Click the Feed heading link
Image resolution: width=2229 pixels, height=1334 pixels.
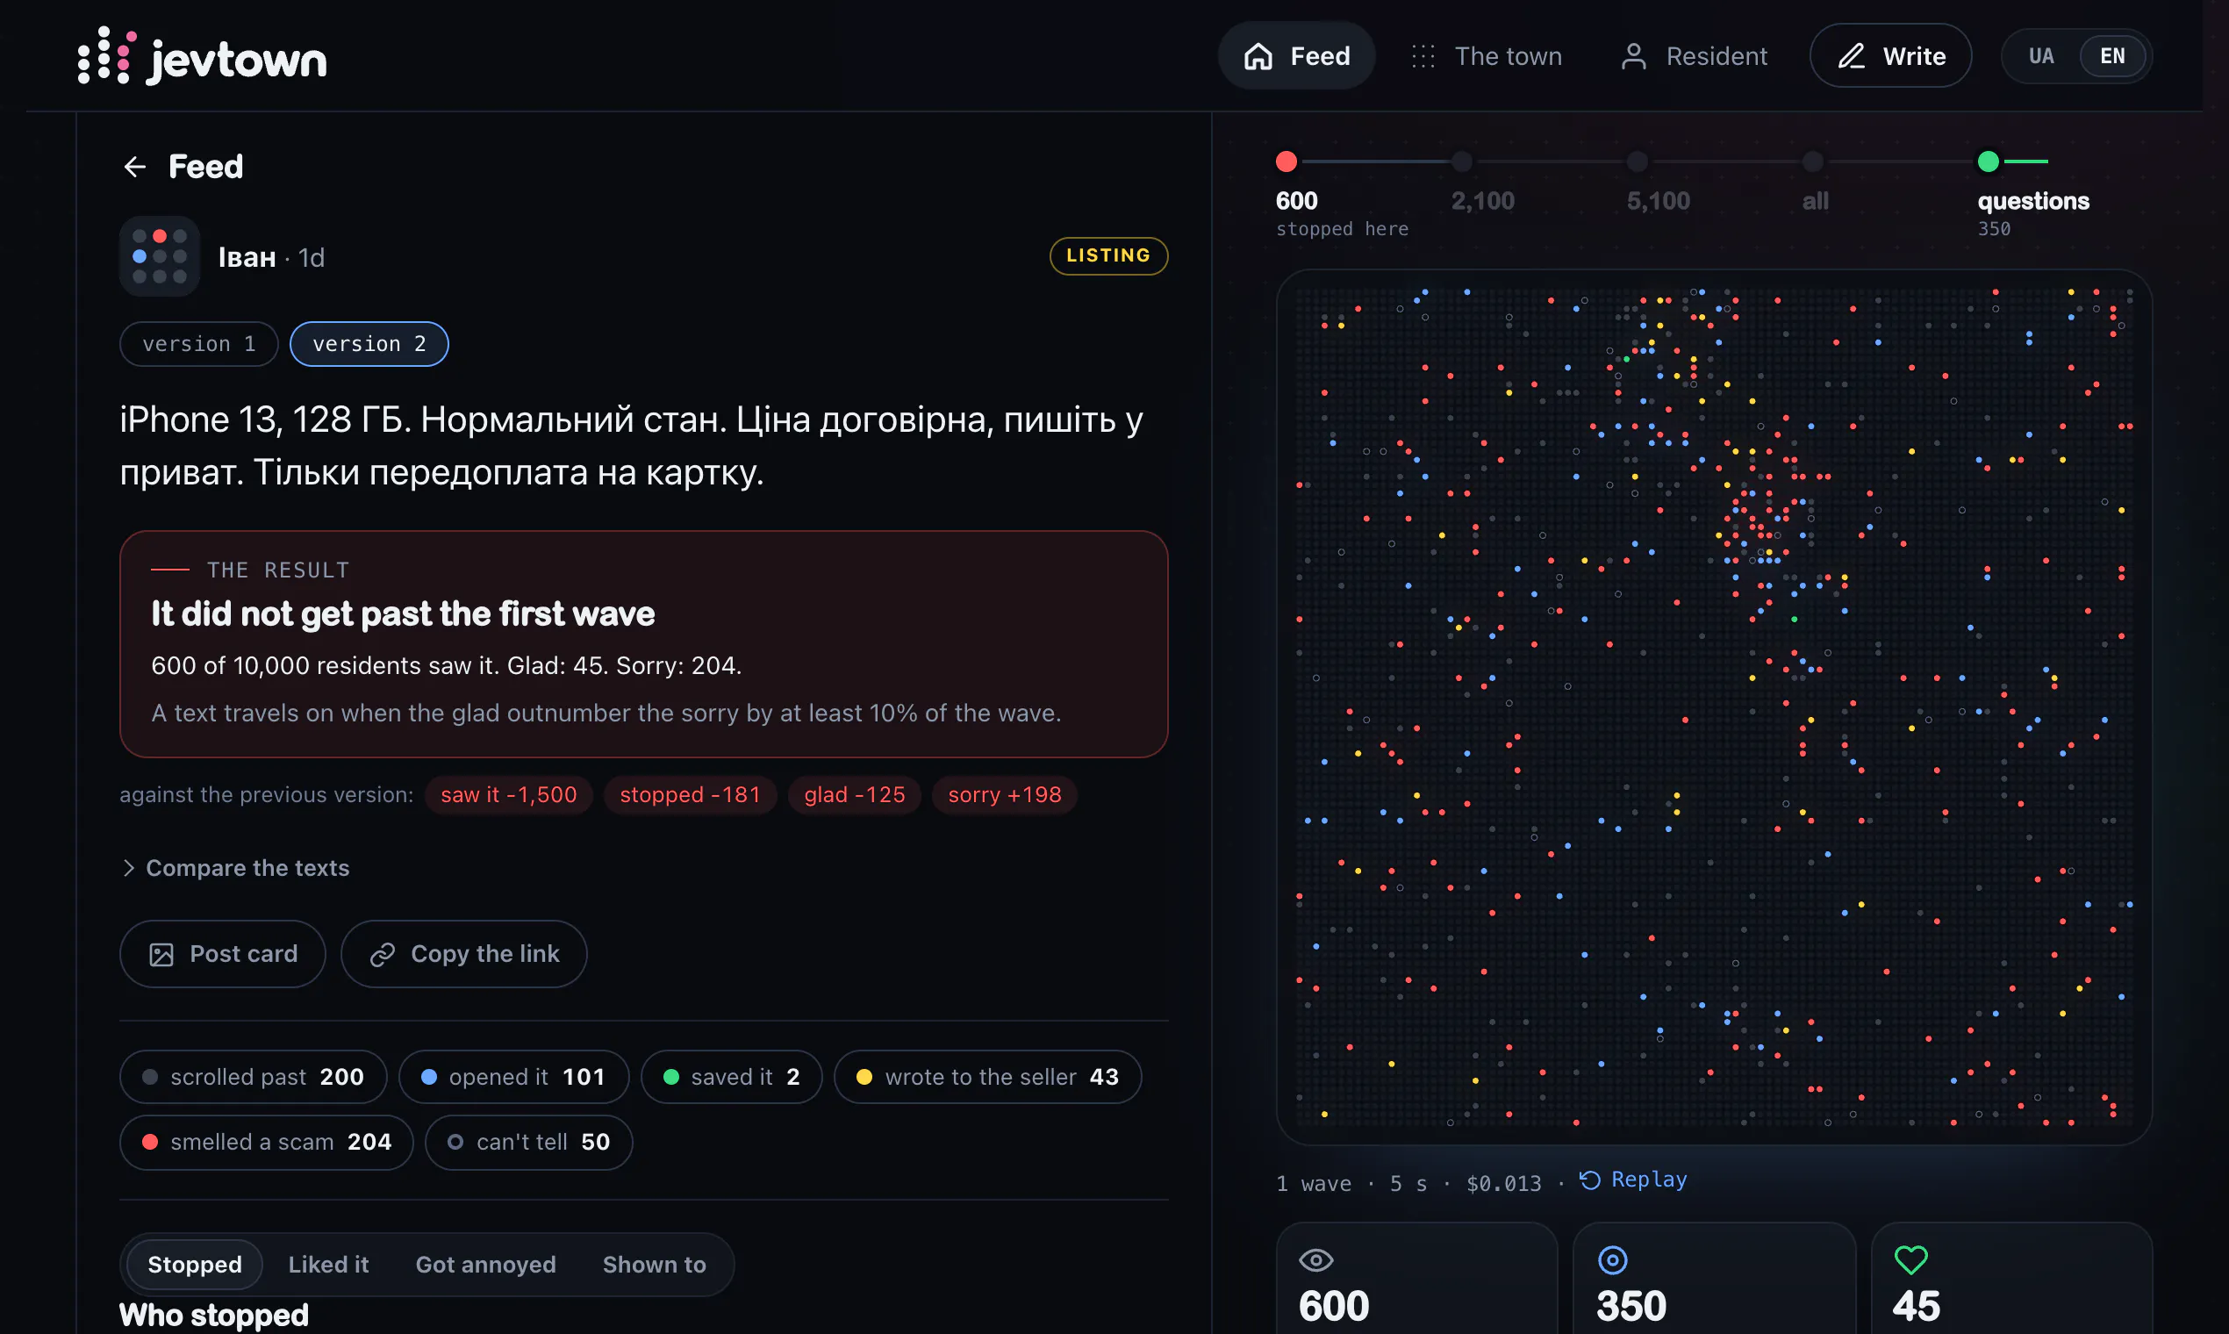(206, 166)
